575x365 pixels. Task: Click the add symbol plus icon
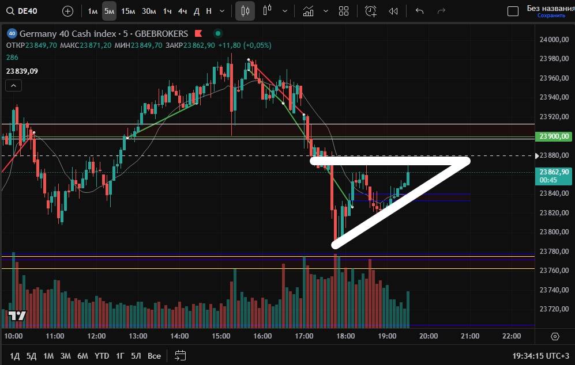[x=67, y=11]
